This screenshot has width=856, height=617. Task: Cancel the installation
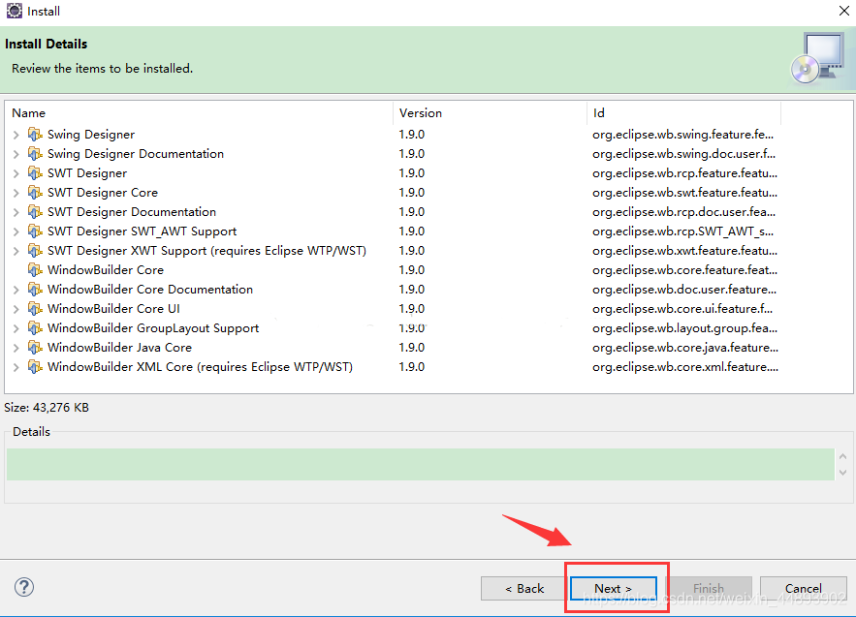[x=803, y=588]
